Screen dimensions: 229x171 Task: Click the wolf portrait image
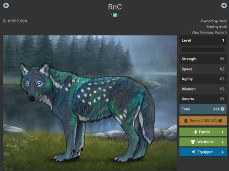point(90,103)
